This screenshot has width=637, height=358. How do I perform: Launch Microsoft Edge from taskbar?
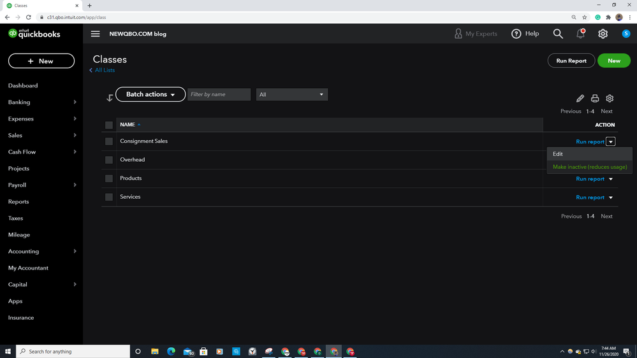171,351
